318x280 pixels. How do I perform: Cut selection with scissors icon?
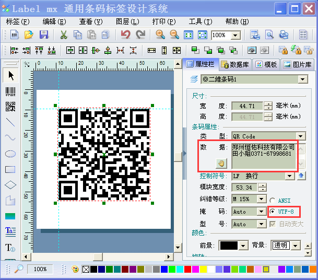[64, 34]
